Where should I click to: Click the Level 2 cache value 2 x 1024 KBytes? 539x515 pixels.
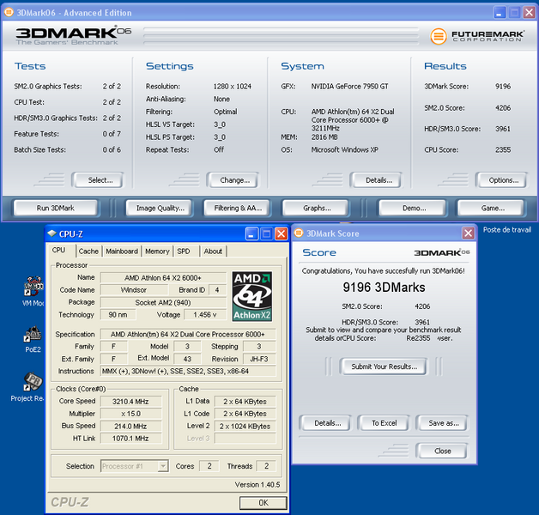[245, 427]
